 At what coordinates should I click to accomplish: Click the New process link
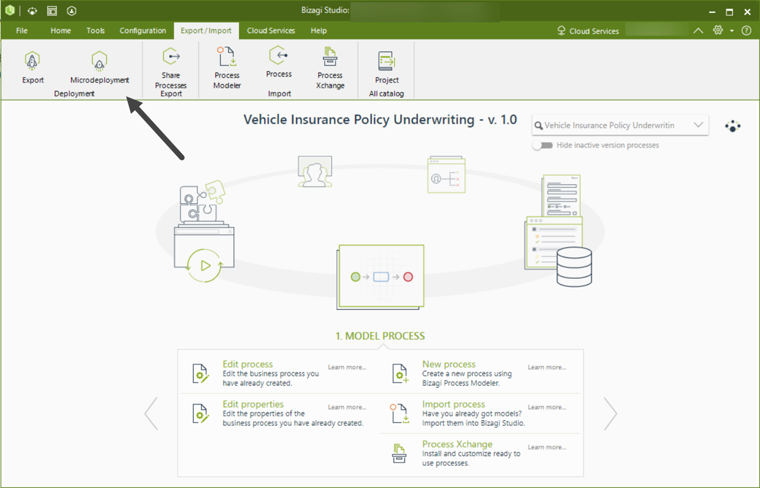[x=449, y=364]
